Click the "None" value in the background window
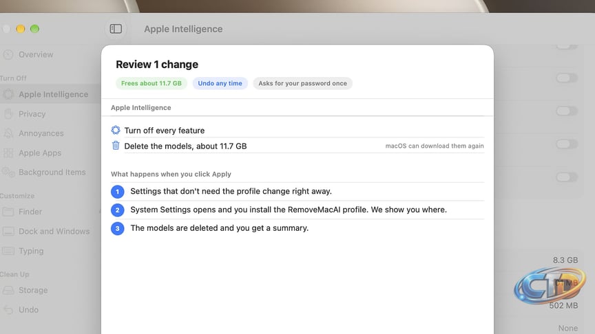The image size is (595, 334). click(x=567, y=329)
